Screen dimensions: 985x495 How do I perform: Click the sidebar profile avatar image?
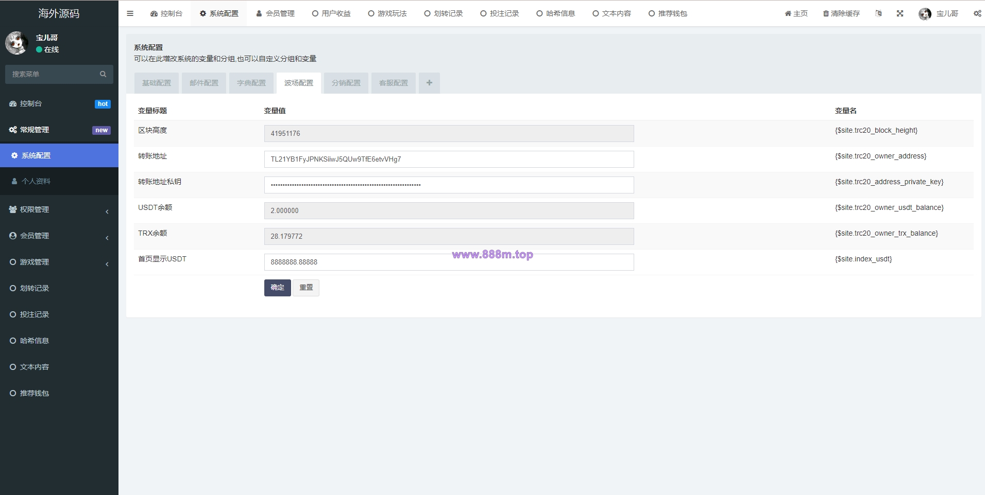pyautogui.click(x=16, y=43)
